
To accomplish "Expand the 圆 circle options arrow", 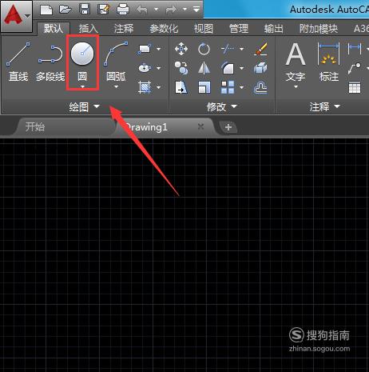I will click(82, 86).
